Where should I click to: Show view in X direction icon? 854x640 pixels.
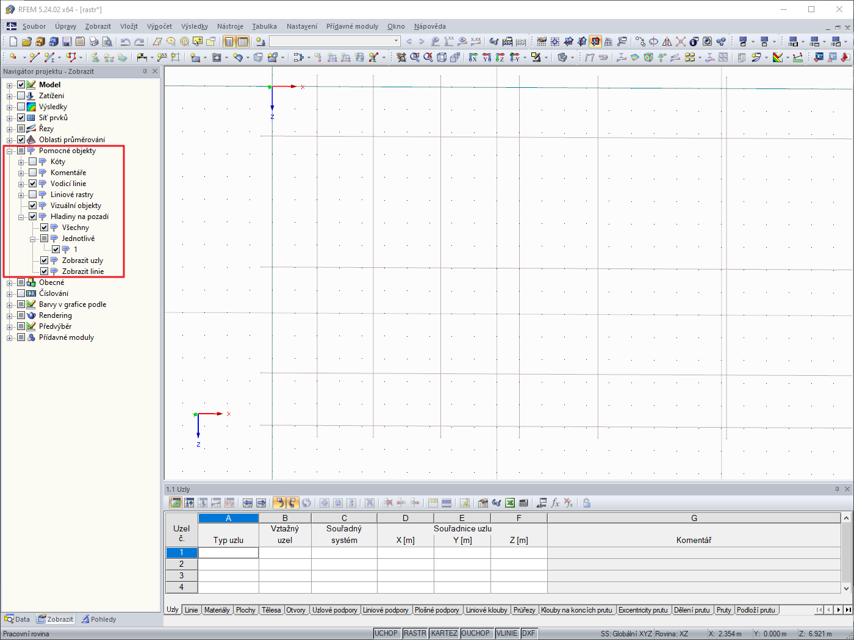point(473,57)
